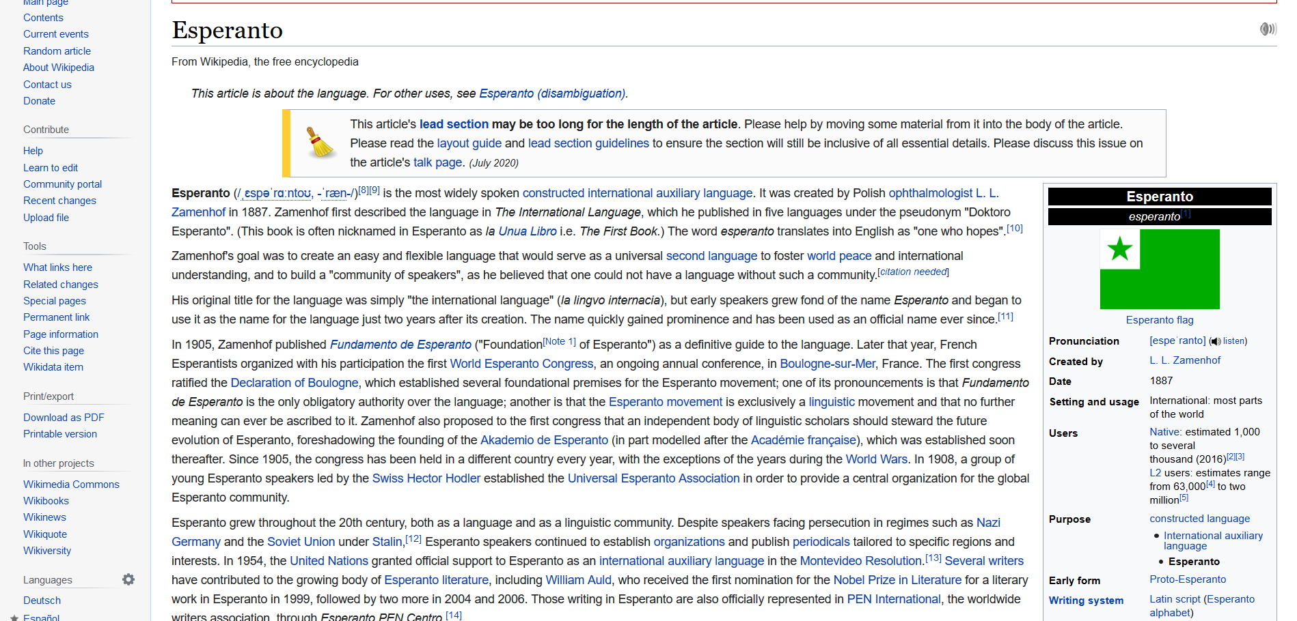Open Learn to edit page
The height and width of the screenshot is (621, 1297).
tap(51, 168)
